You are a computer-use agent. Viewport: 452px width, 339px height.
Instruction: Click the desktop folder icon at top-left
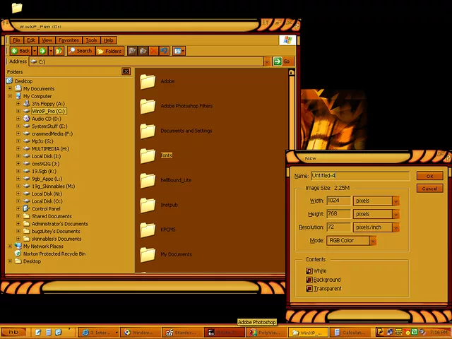(x=17, y=8)
